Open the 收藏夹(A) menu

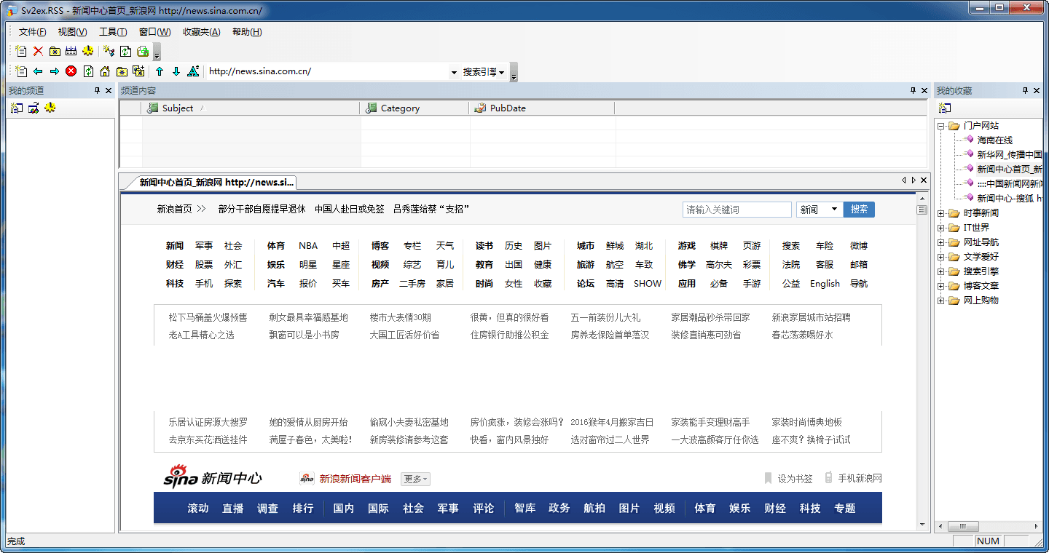click(x=201, y=32)
